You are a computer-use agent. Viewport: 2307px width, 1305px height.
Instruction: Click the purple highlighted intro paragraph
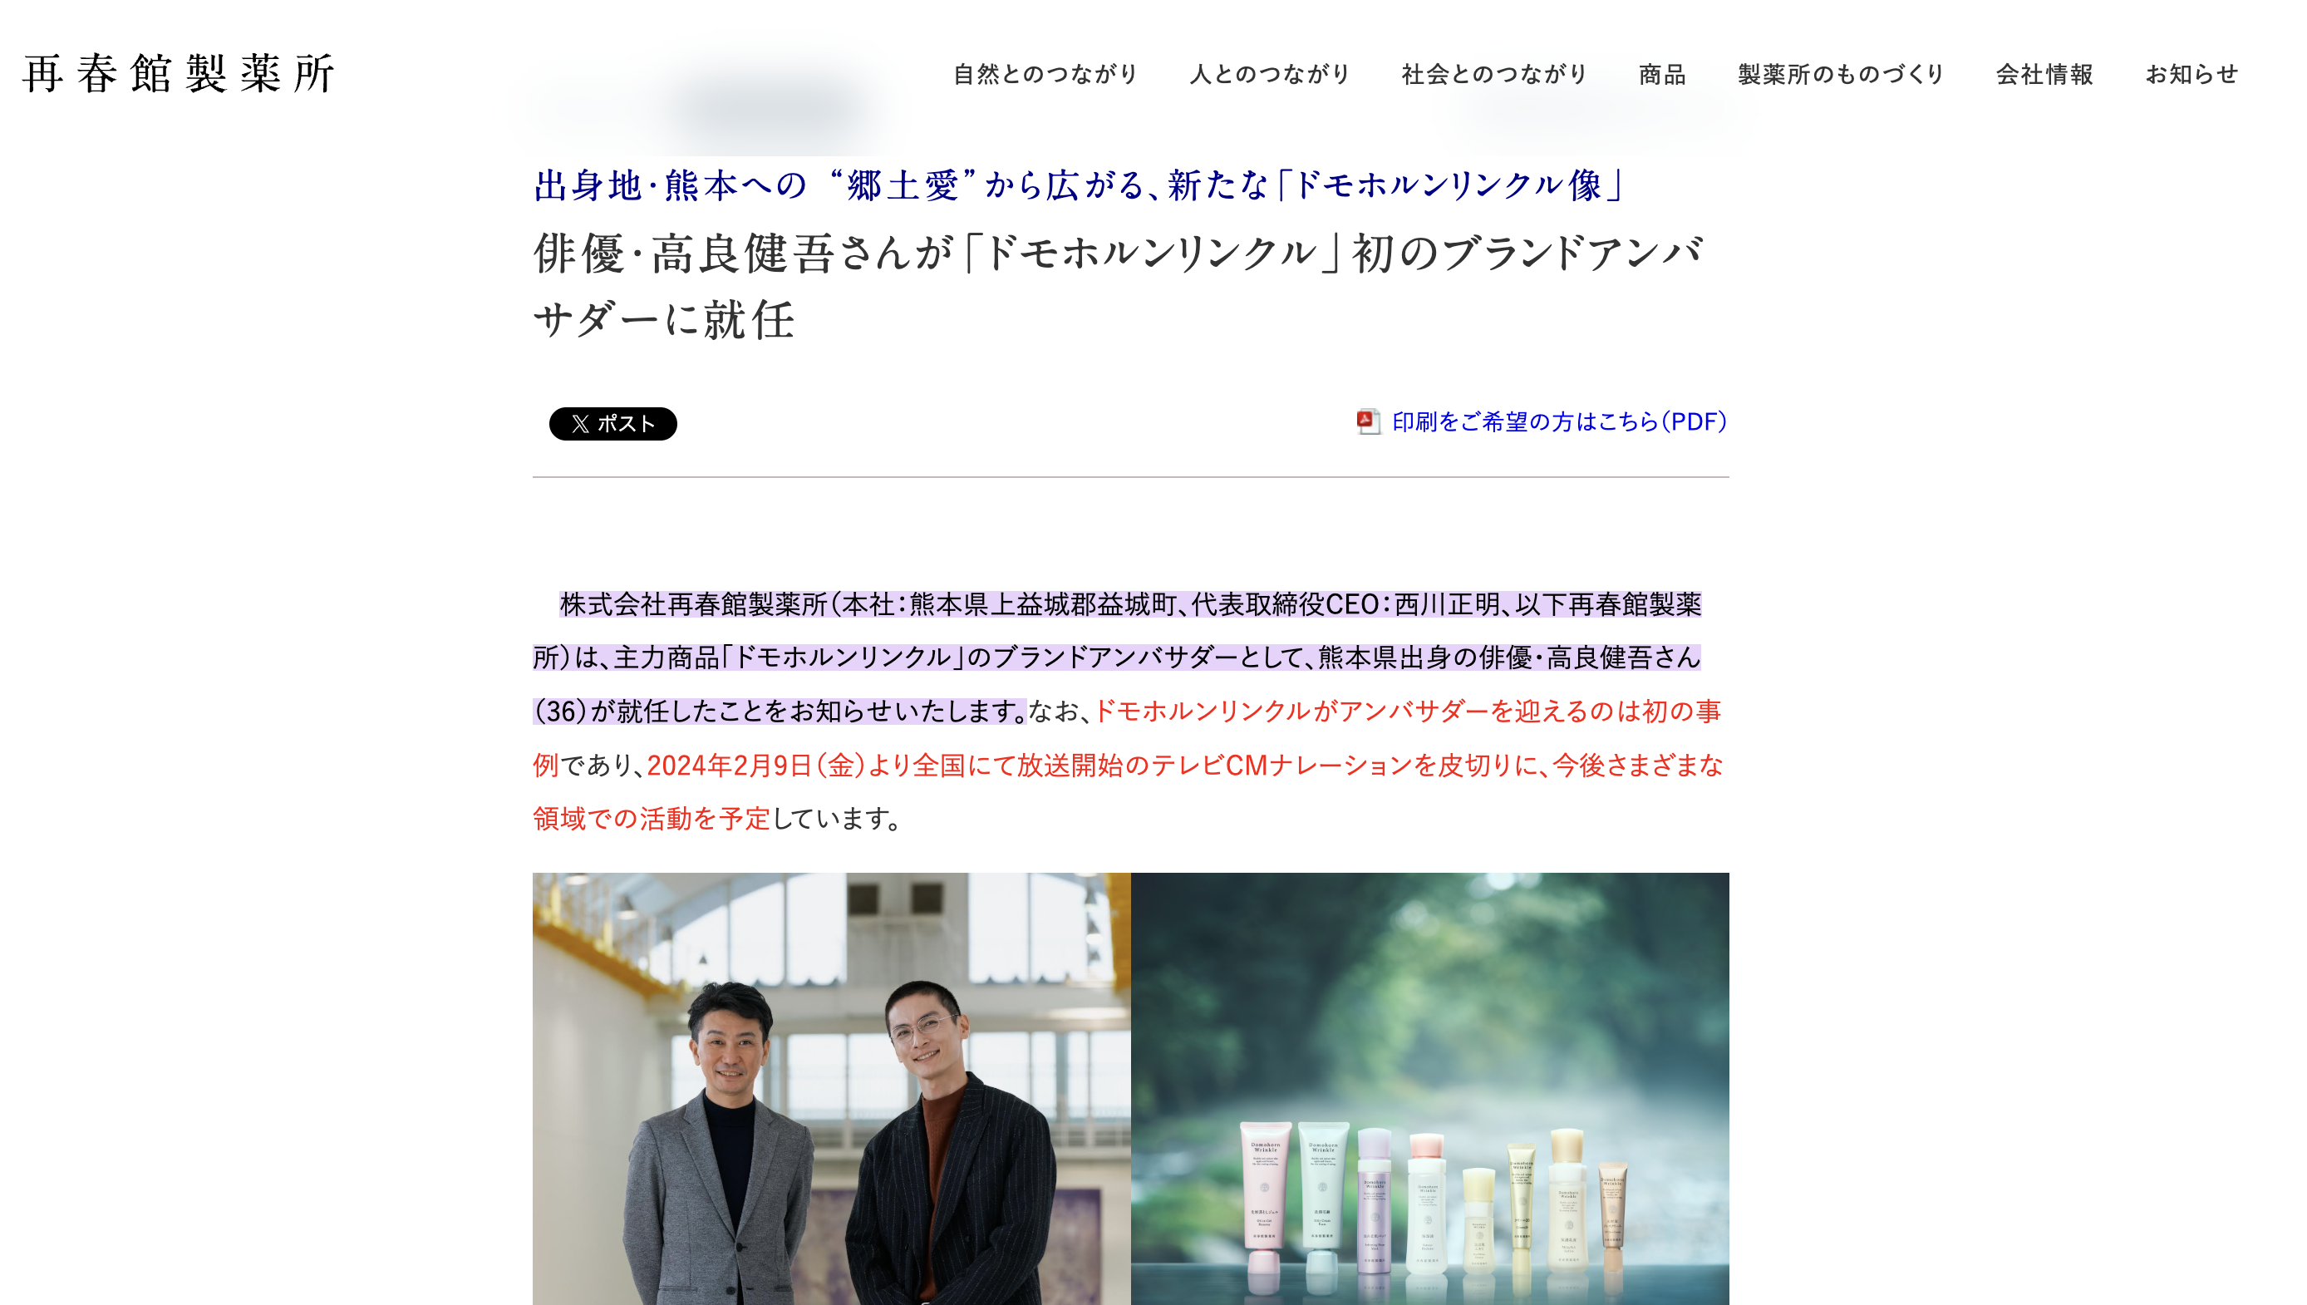(1116, 657)
